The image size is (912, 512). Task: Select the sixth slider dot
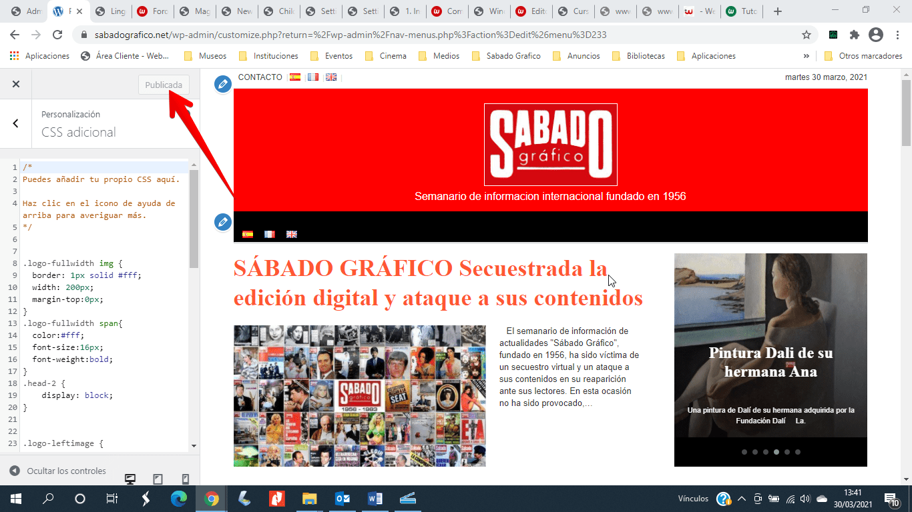point(798,452)
